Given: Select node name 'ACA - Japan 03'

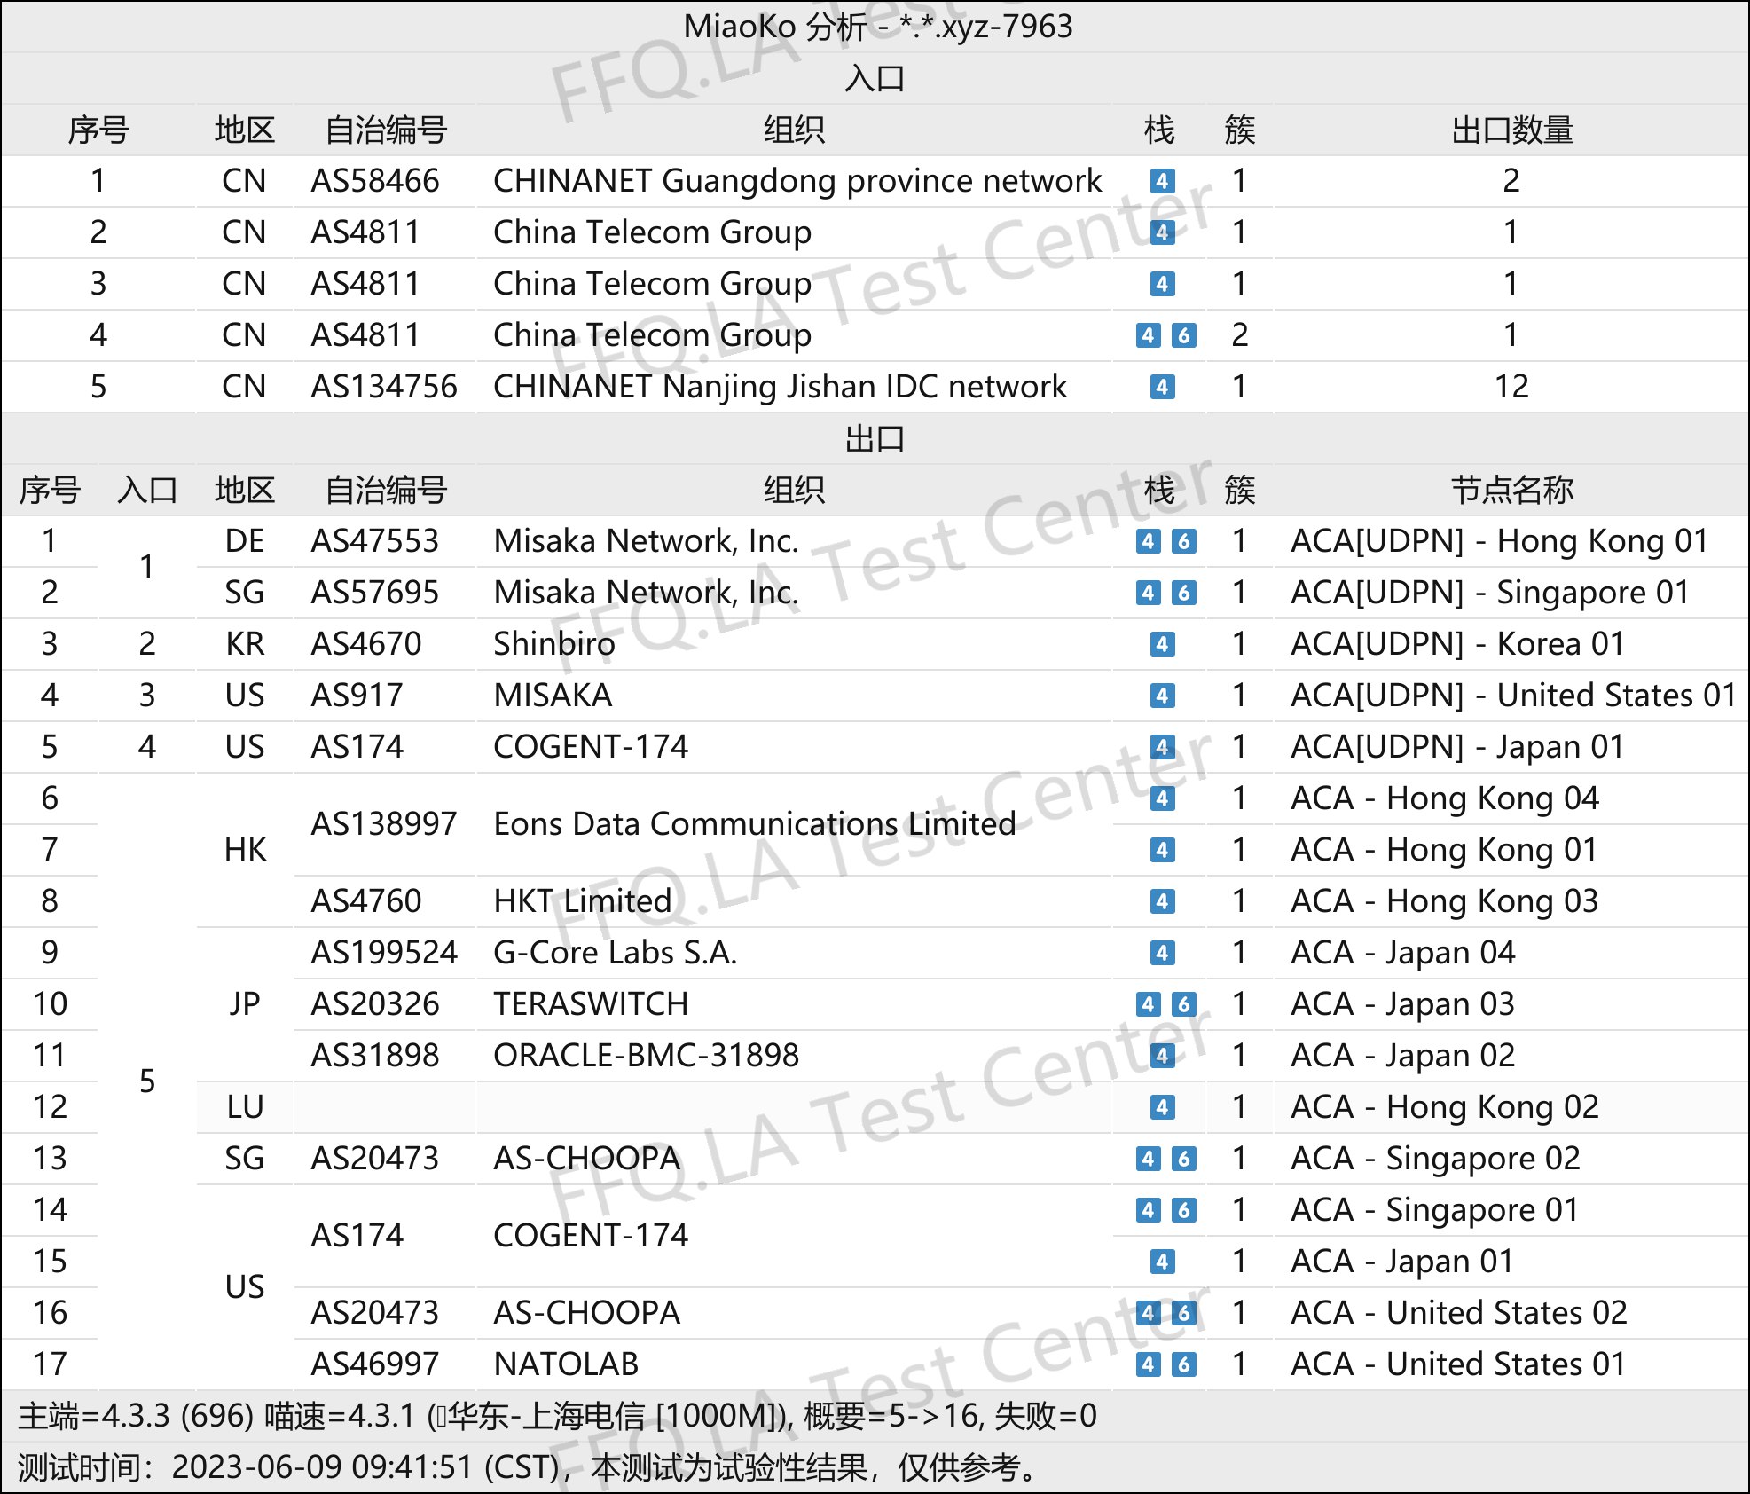Looking at the screenshot, I should (x=1403, y=1004).
